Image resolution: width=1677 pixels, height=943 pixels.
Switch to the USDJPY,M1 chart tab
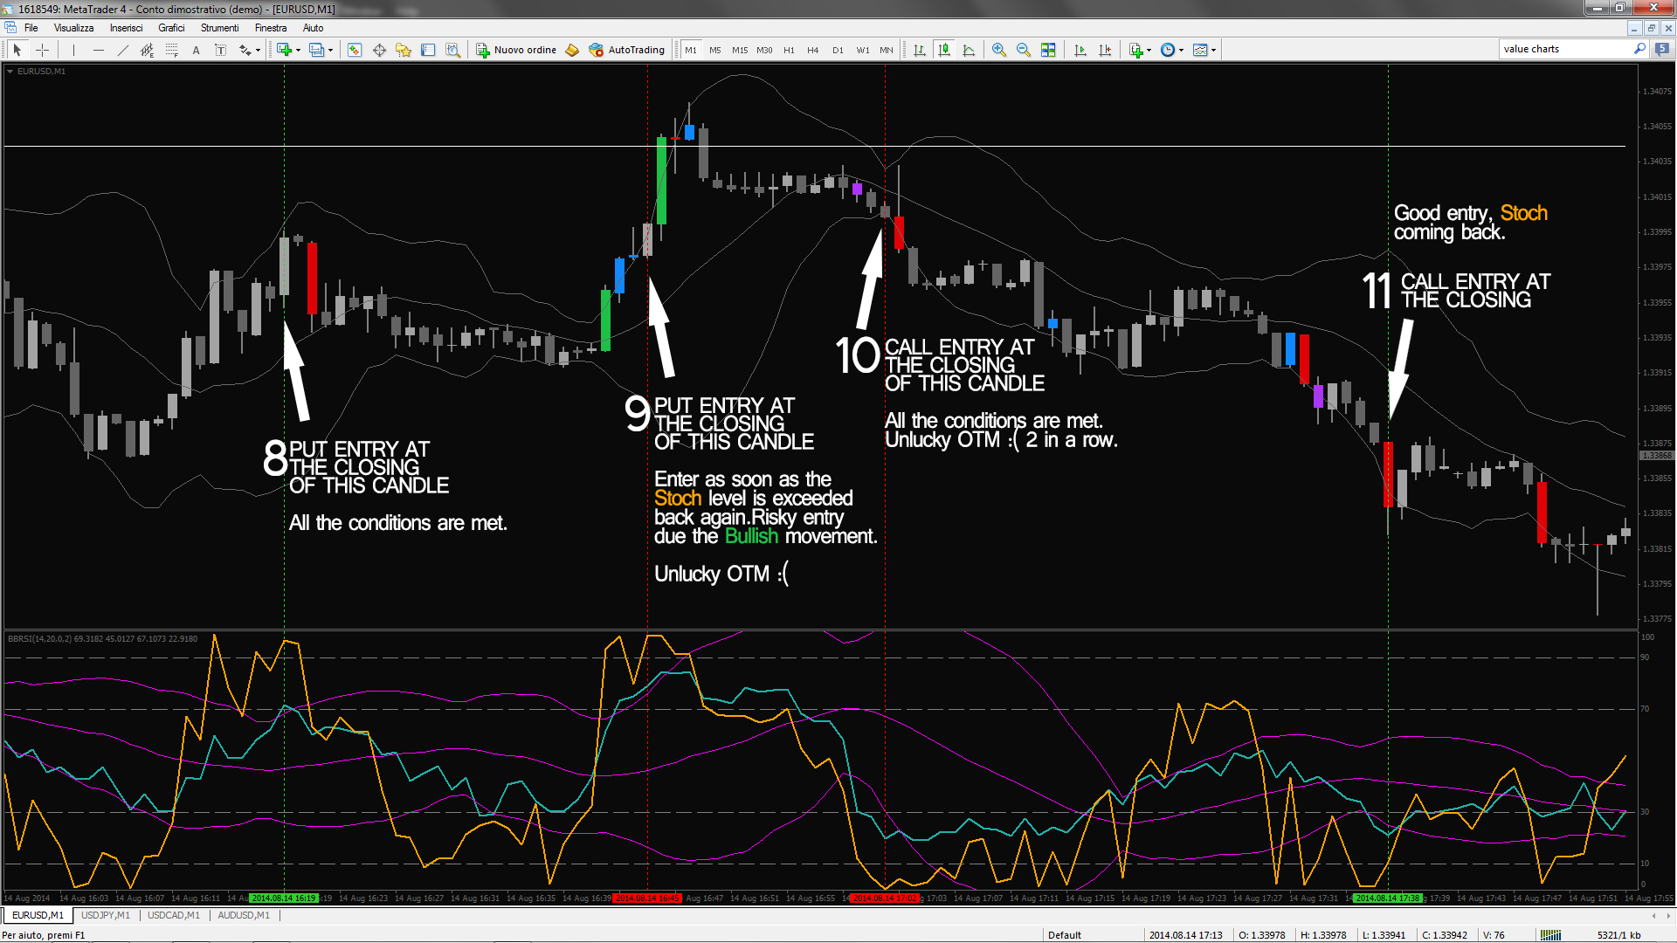[x=105, y=915]
